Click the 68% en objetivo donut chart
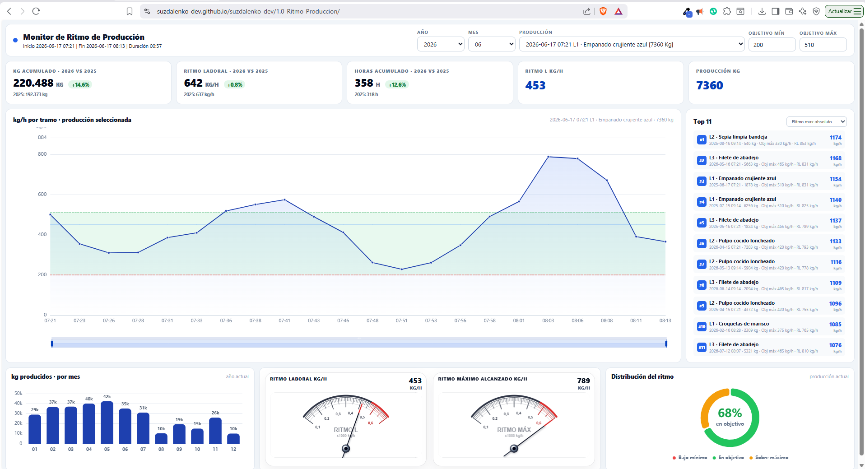865x469 pixels. [730, 418]
